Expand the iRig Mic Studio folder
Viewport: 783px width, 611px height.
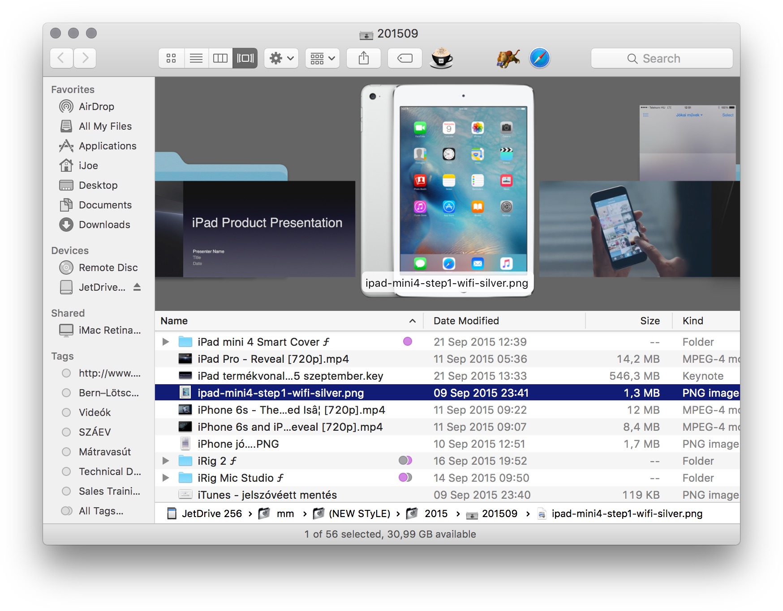pos(166,478)
